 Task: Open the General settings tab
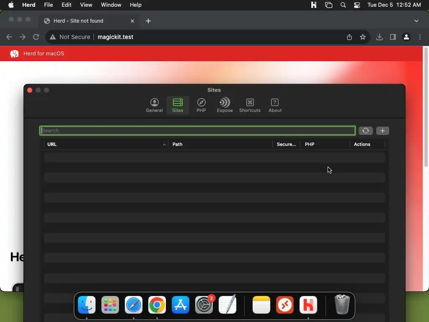[154, 105]
